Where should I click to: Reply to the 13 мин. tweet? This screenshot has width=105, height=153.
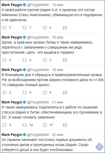pos(4,28)
